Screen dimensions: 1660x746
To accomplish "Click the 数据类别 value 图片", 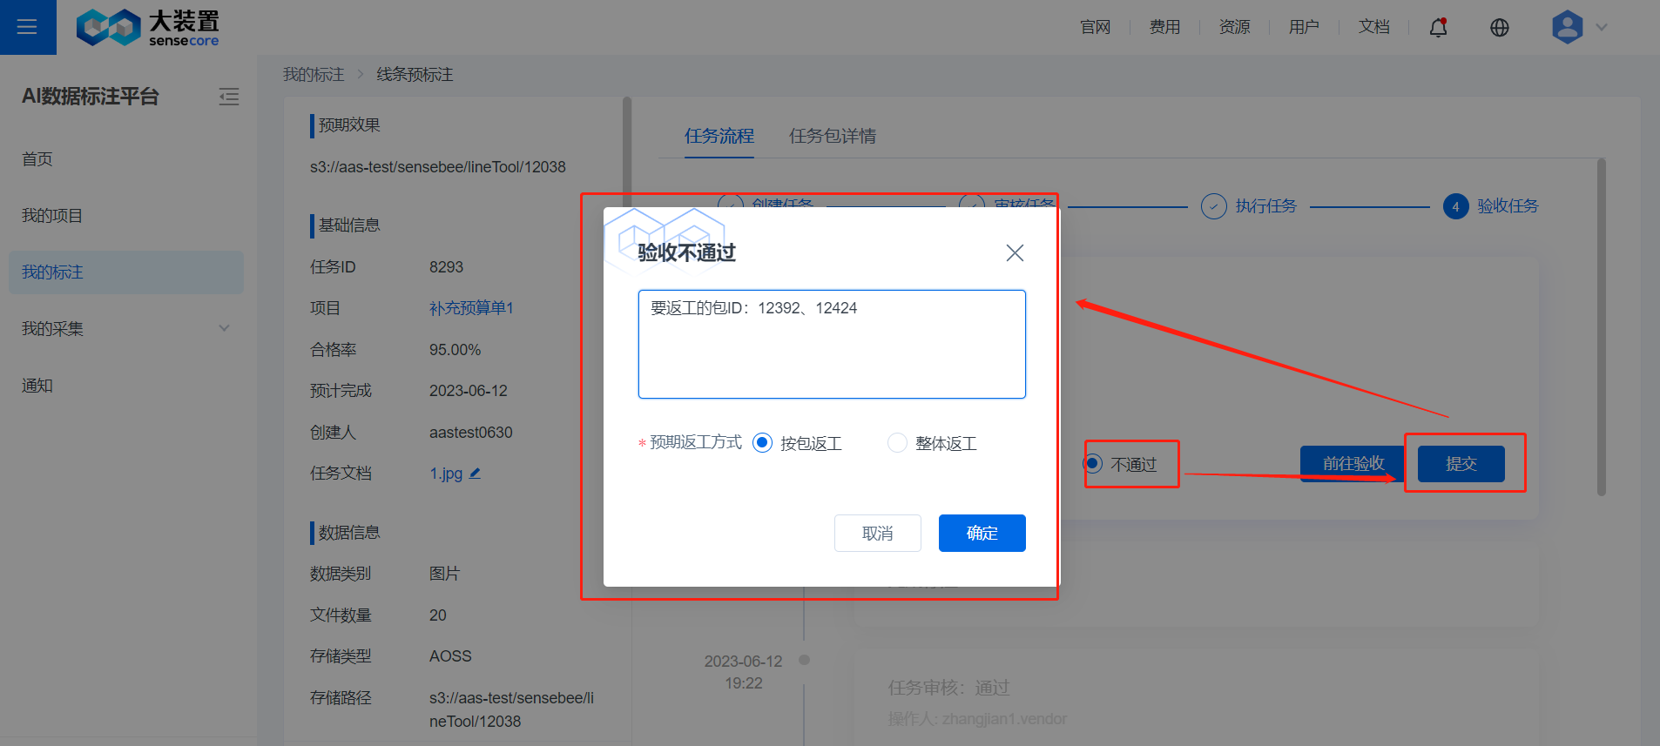I will (444, 574).
